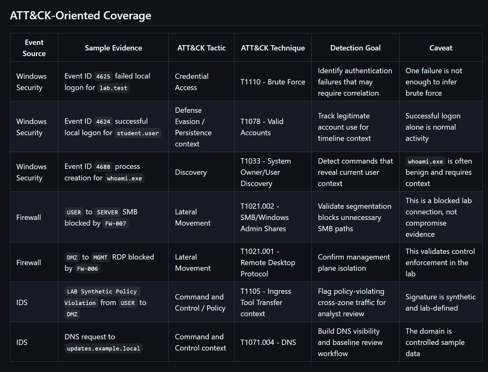Click the FW-006 code tag
Image resolution: width=488 pixels, height=372 pixels.
(x=87, y=269)
